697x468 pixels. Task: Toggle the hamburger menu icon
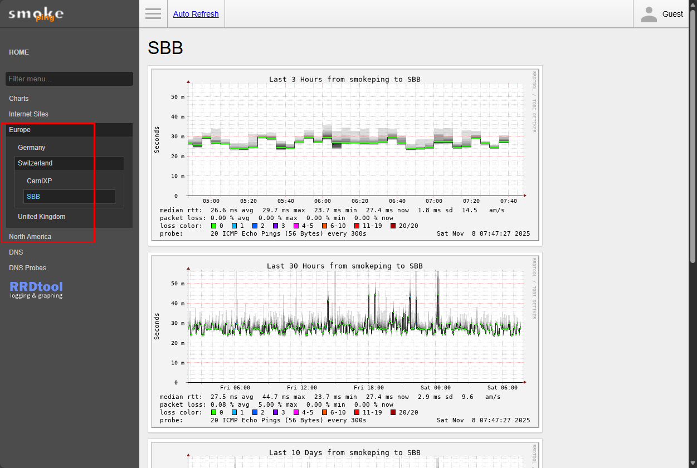tap(153, 14)
